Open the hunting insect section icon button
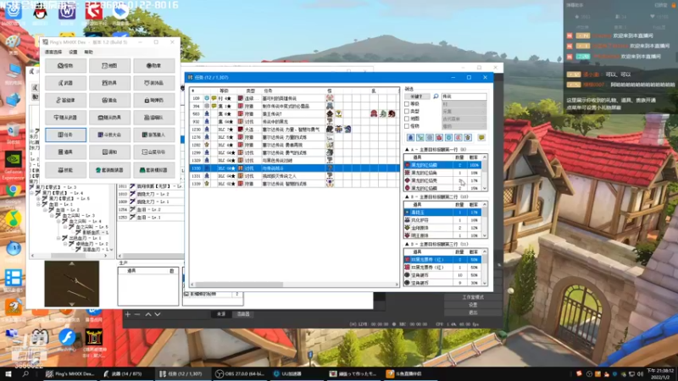This screenshot has width=678, height=381. (110, 100)
